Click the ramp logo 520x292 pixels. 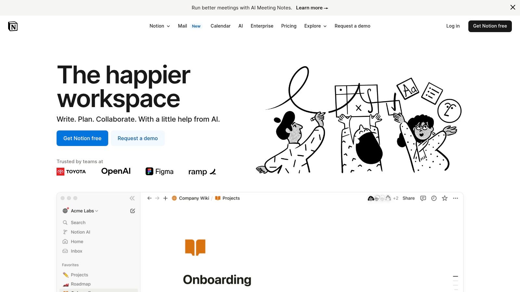pyautogui.click(x=202, y=172)
